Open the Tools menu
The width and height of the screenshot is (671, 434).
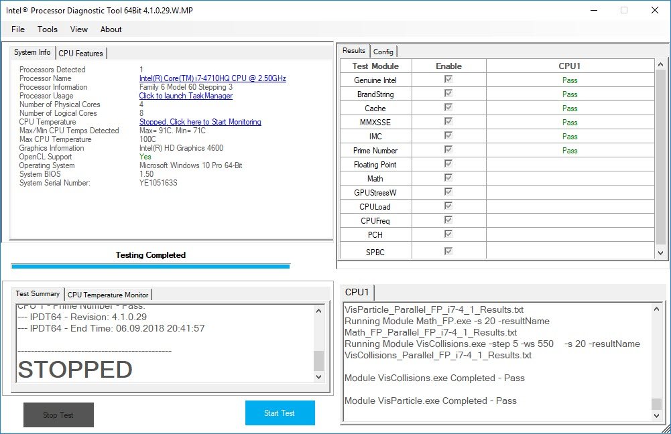pyautogui.click(x=48, y=29)
